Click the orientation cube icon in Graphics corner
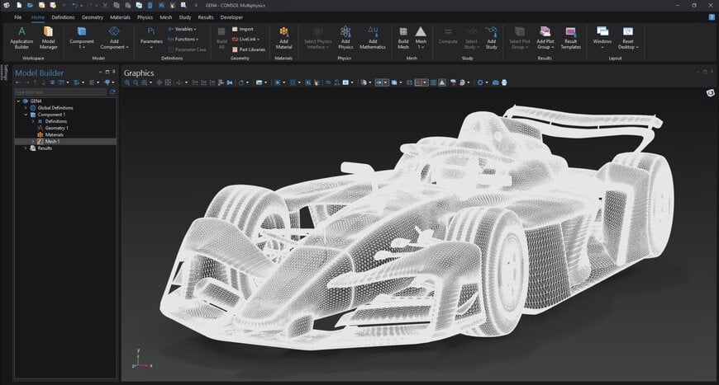The width and height of the screenshot is (719, 385). [710, 93]
